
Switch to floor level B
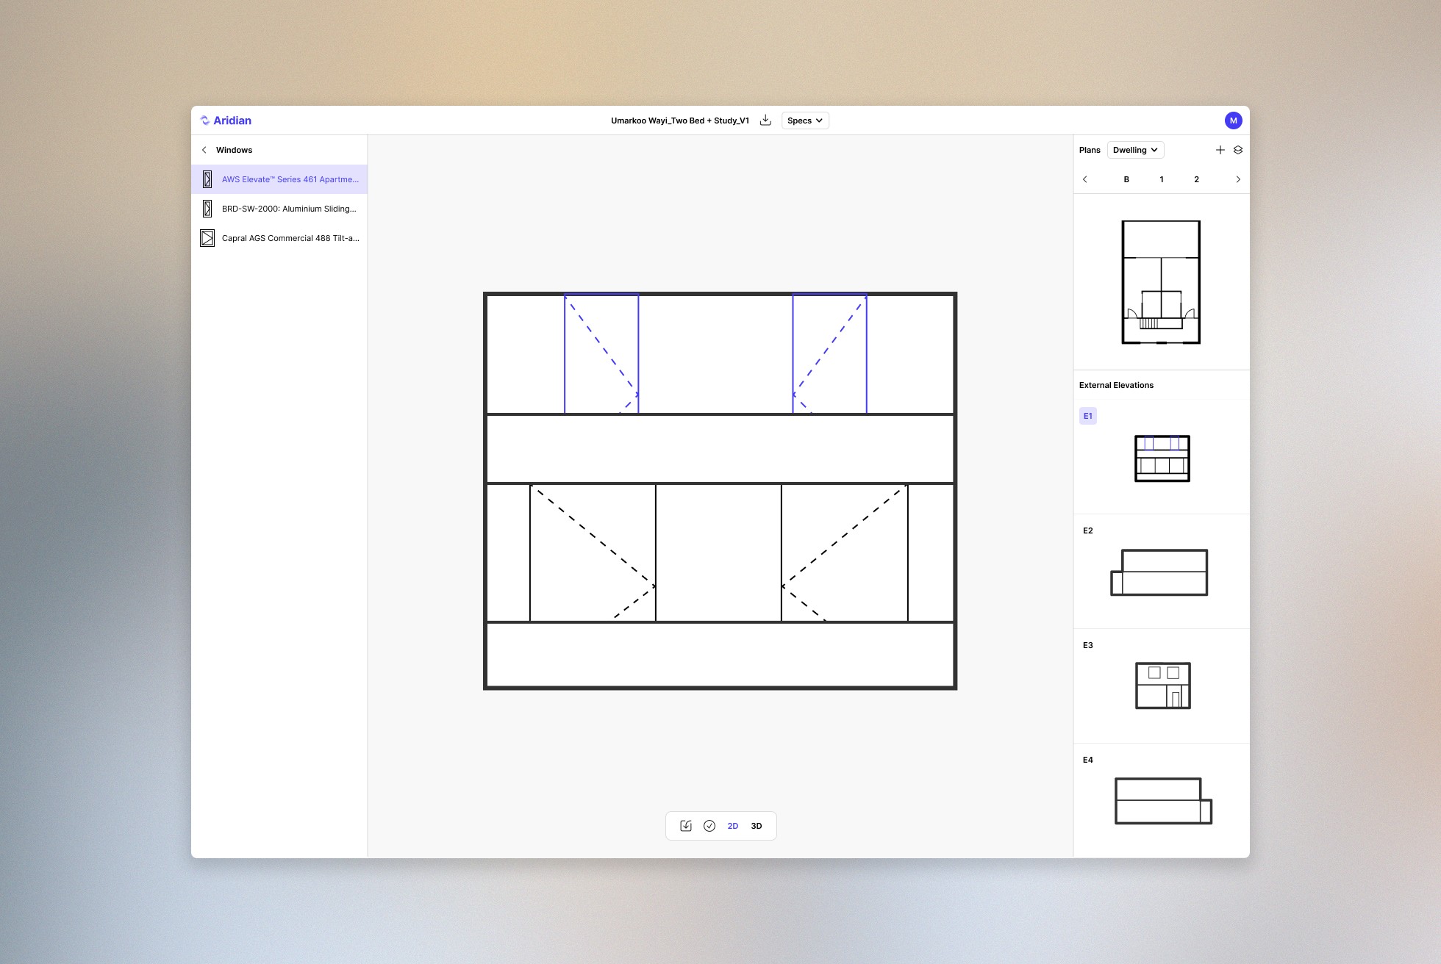(1126, 179)
